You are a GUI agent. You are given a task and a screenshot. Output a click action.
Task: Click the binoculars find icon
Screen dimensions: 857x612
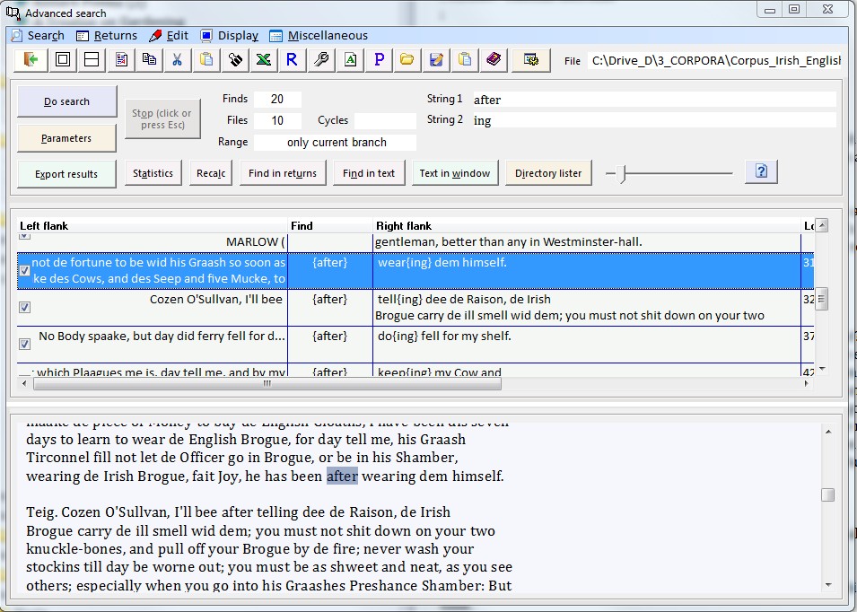tap(235, 60)
